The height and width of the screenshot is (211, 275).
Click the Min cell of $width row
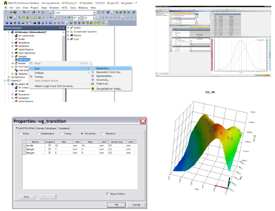(x=64, y=145)
